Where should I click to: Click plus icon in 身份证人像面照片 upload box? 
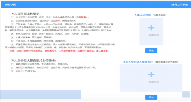pyautogui.click(x=151, y=74)
